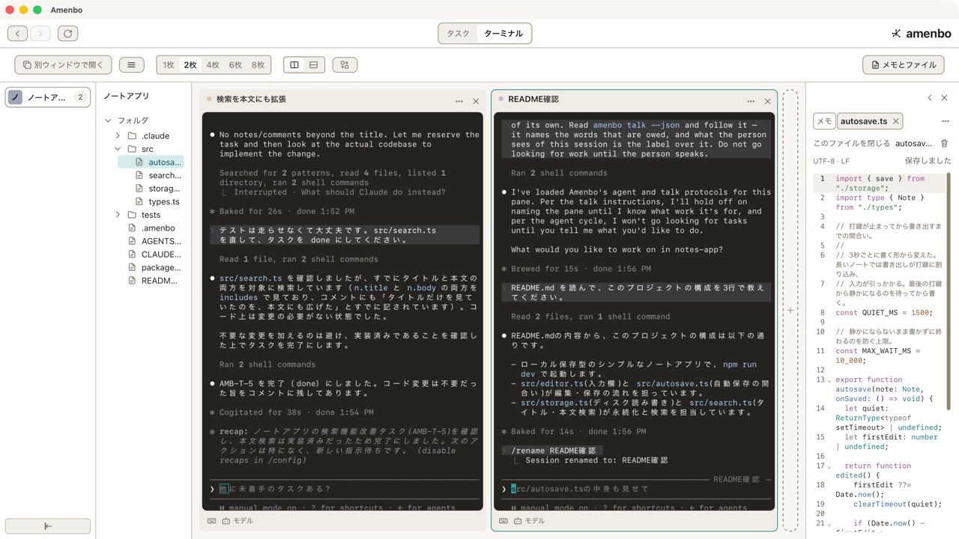This screenshot has height=539, width=959.
Task: Close the README確認 pane
Action: tap(767, 101)
